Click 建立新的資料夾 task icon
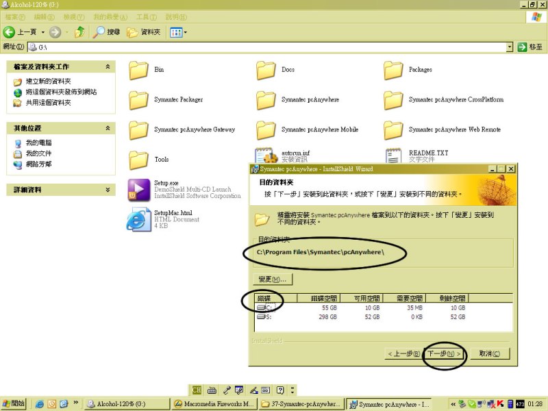The image size is (548, 411). [18, 82]
